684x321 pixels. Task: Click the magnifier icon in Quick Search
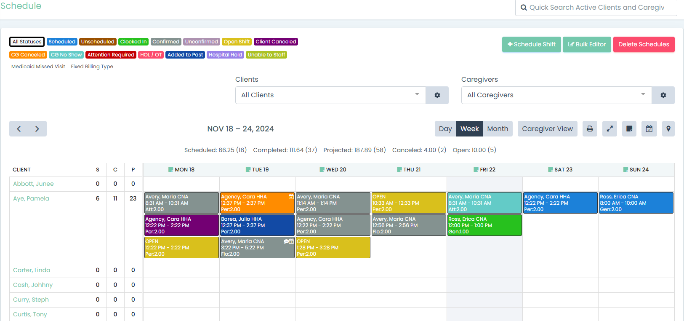tap(524, 8)
